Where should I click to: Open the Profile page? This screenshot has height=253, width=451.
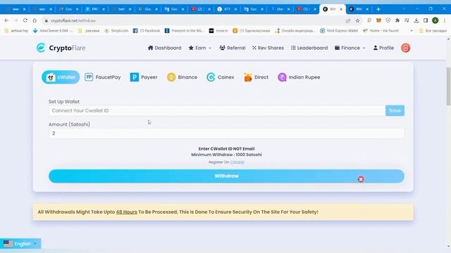point(383,48)
